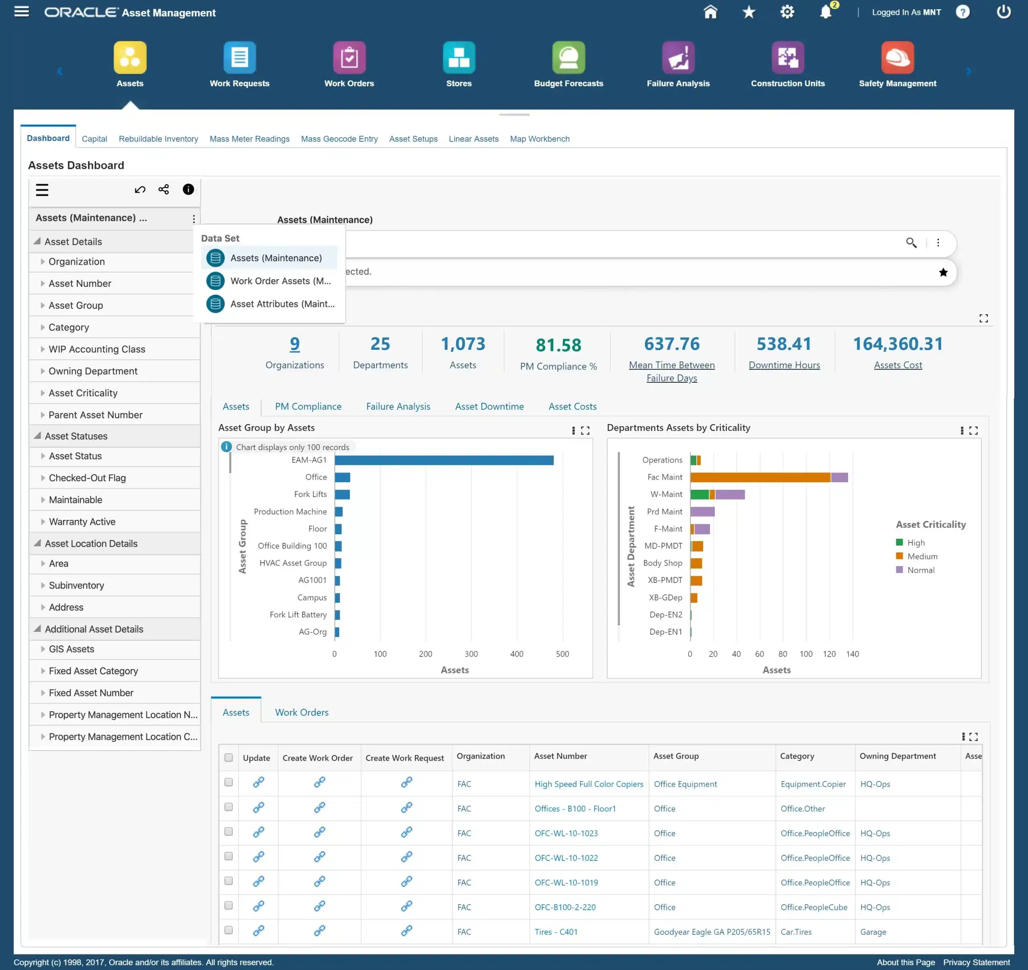Check the OFC-WL-10-1019 row checkbox

click(228, 881)
